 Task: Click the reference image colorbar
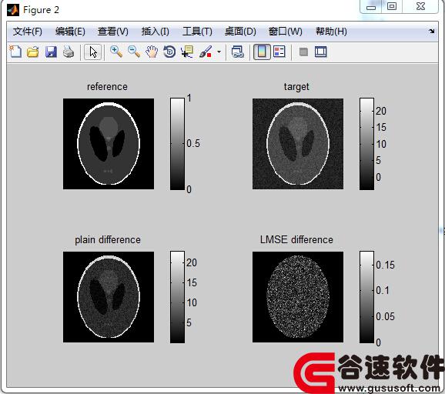tap(177, 144)
